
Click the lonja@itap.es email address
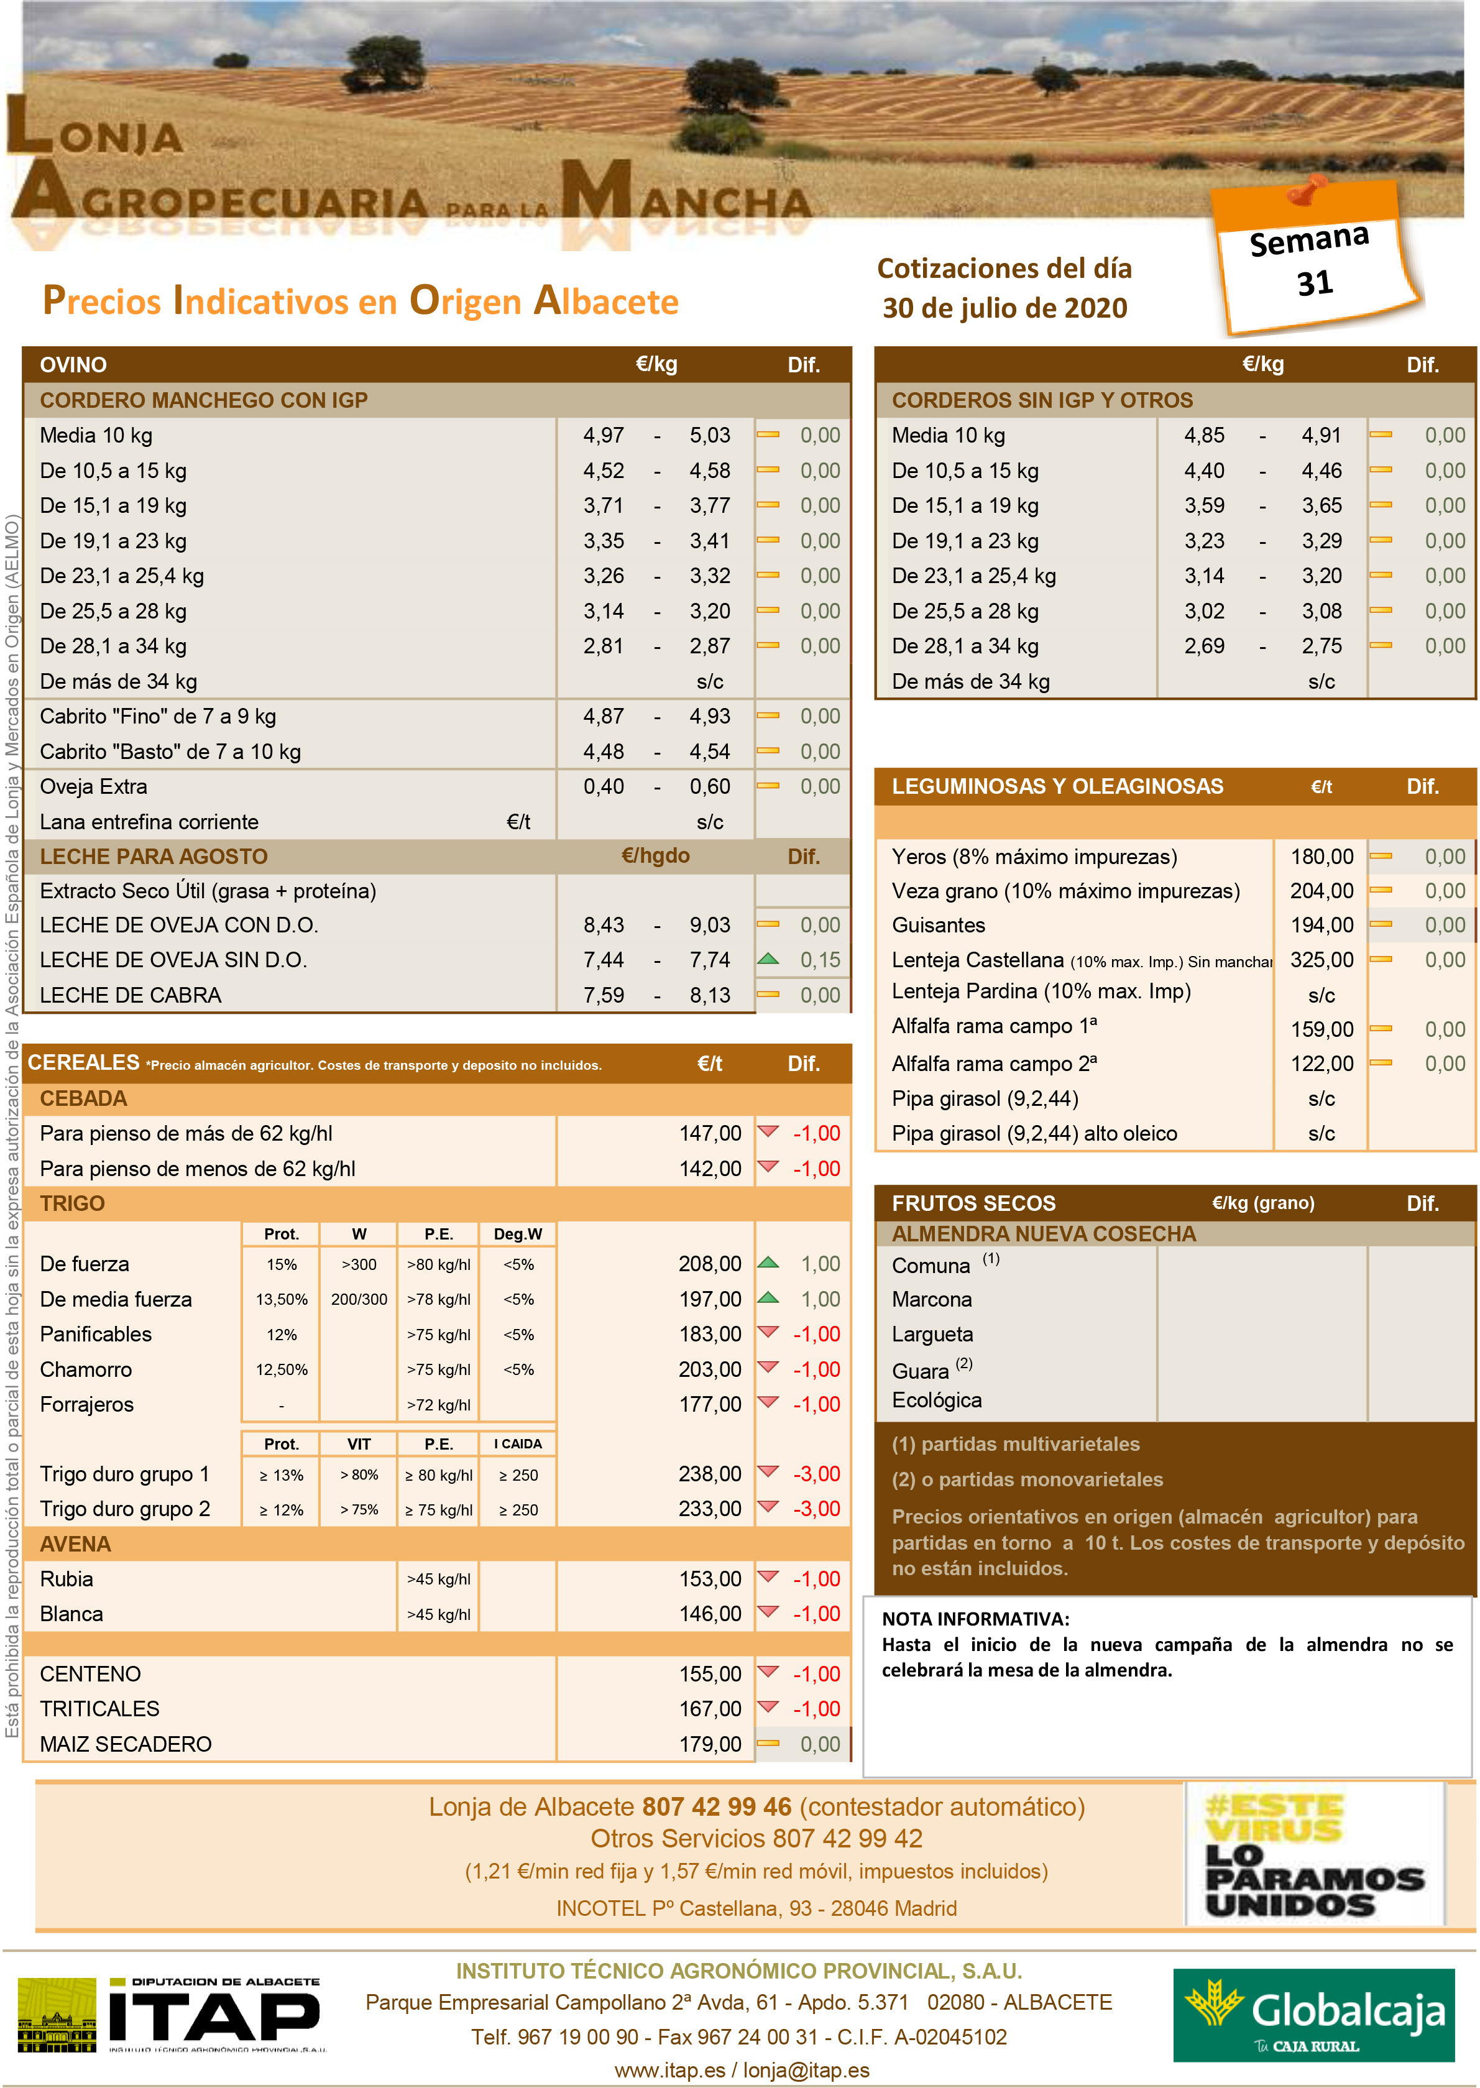[x=807, y=2070]
